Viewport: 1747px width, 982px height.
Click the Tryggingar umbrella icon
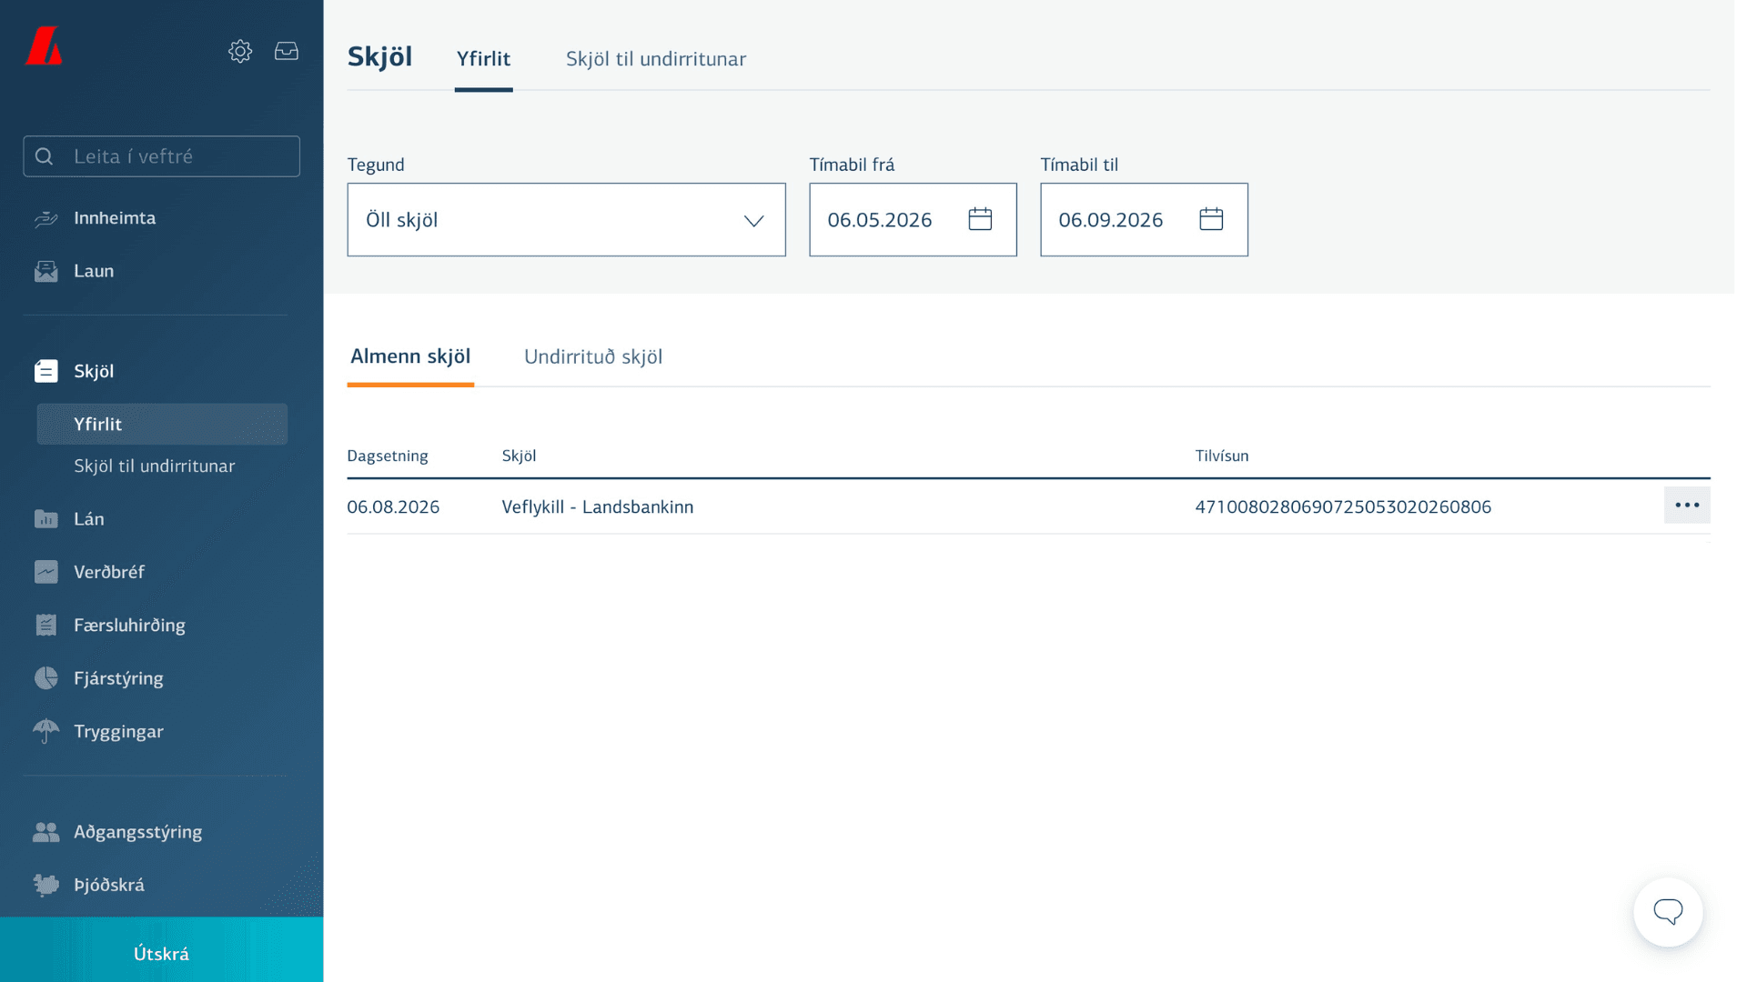(45, 731)
